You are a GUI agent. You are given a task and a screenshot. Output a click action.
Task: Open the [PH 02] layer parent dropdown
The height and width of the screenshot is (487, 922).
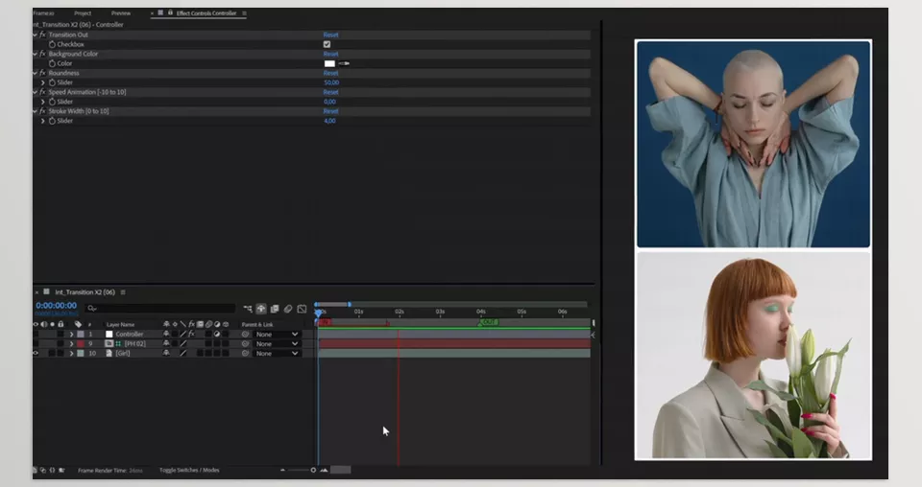point(277,344)
